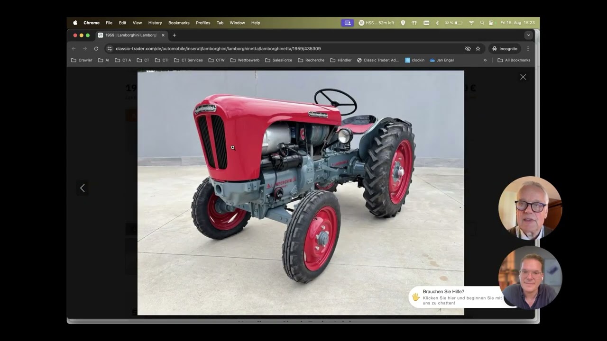Open the clockin bookmark
Screen dimensions: 607x341
point(414,60)
